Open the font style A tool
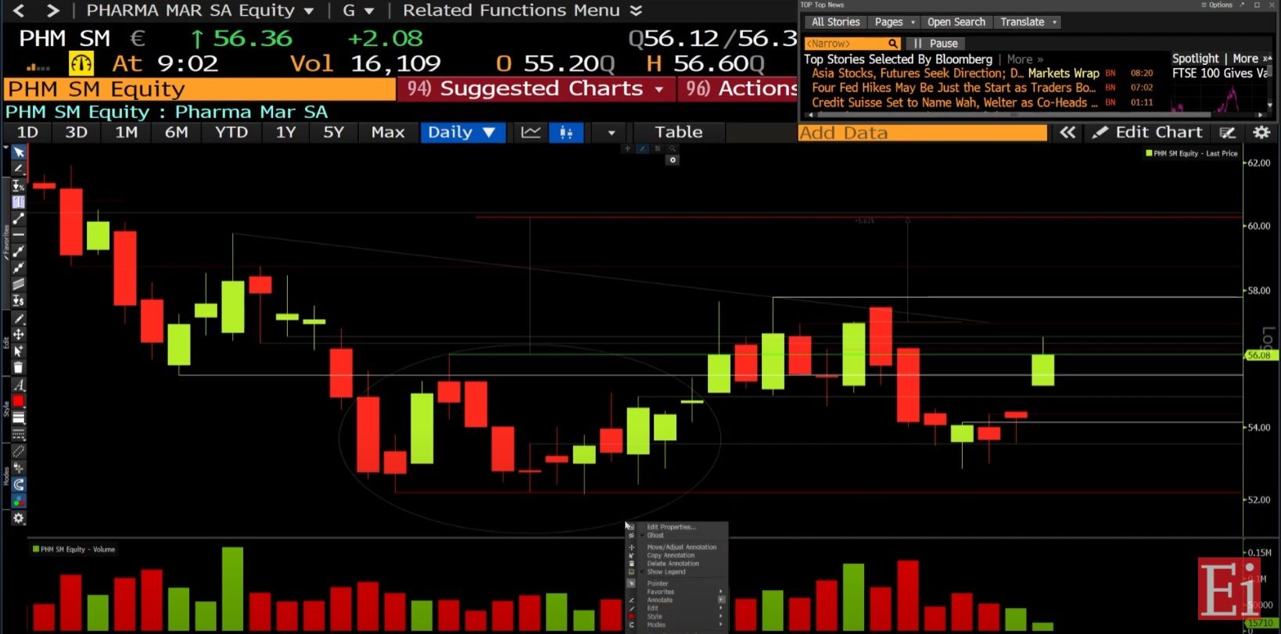 [x=18, y=385]
